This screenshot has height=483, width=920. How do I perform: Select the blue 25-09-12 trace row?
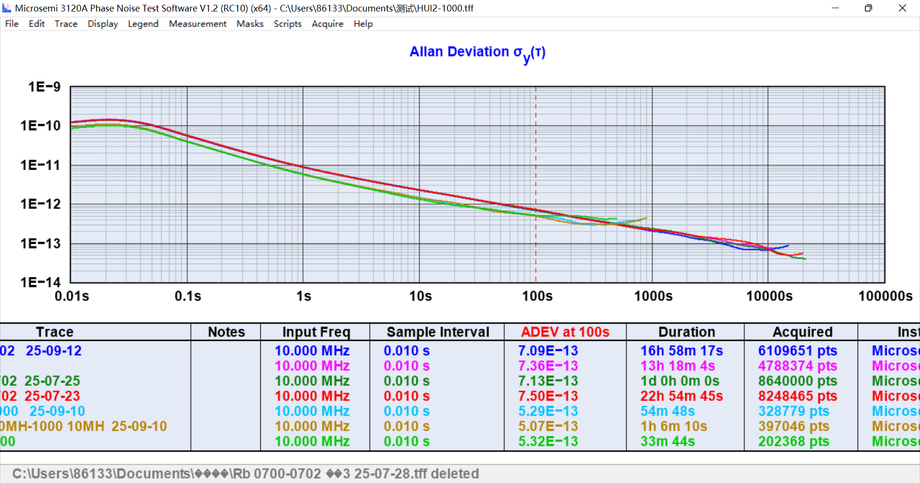[x=53, y=351]
